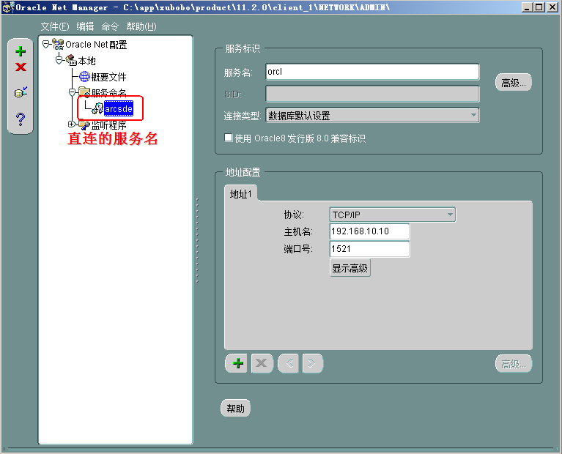This screenshot has height=454, width=562.
Task: Select the arcsde service name in tree
Action: tap(119, 108)
